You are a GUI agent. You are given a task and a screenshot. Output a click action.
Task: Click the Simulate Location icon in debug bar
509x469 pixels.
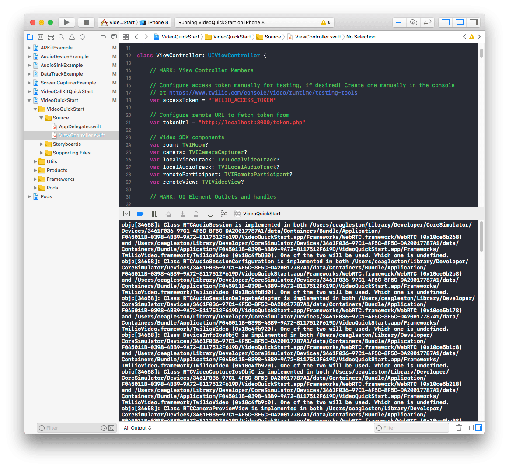click(224, 213)
